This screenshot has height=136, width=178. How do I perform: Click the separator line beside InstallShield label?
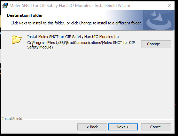98,119
